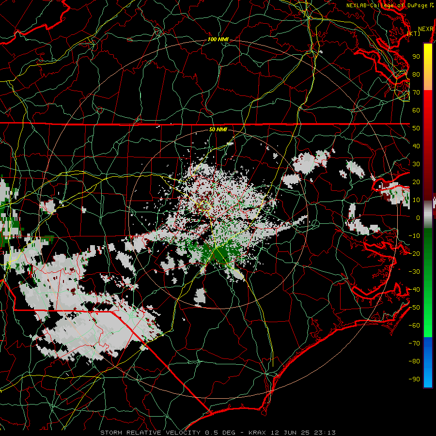Click the 10 label on velocity scale
The height and width of the screenshot is (436, 436).
[x=416, y=200]
